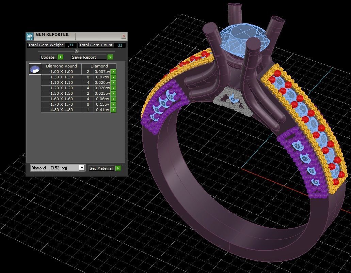
Task: Click the 0.007tw weight cell
Action: click(102, 72)
